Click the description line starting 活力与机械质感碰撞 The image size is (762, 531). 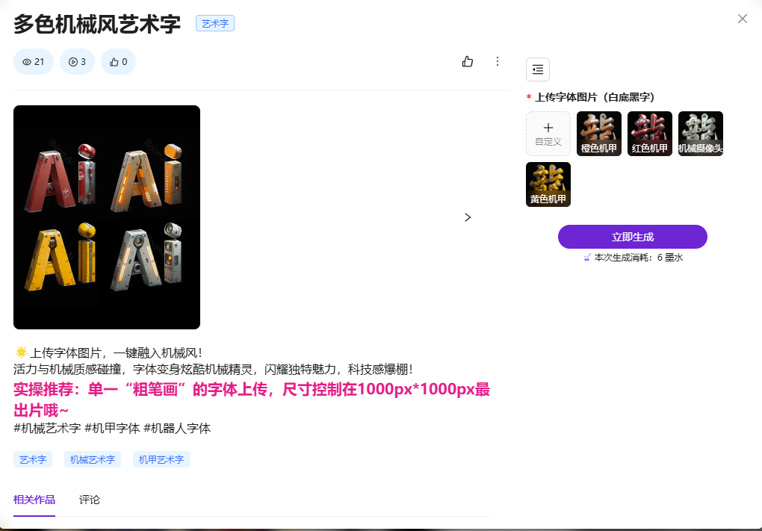pyautogui.click(x=214, y=369)
